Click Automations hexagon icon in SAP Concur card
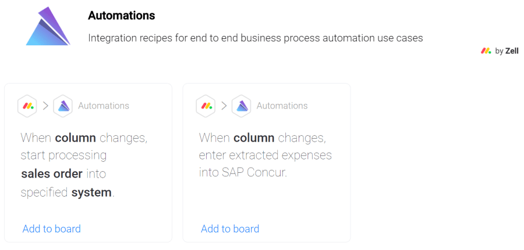The image size is (524, 250). coord(242,106)
